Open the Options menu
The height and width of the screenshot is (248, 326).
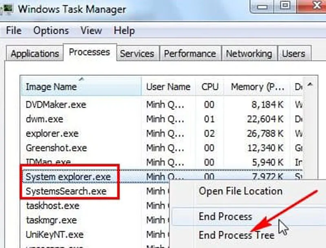(x=51, y=31)
